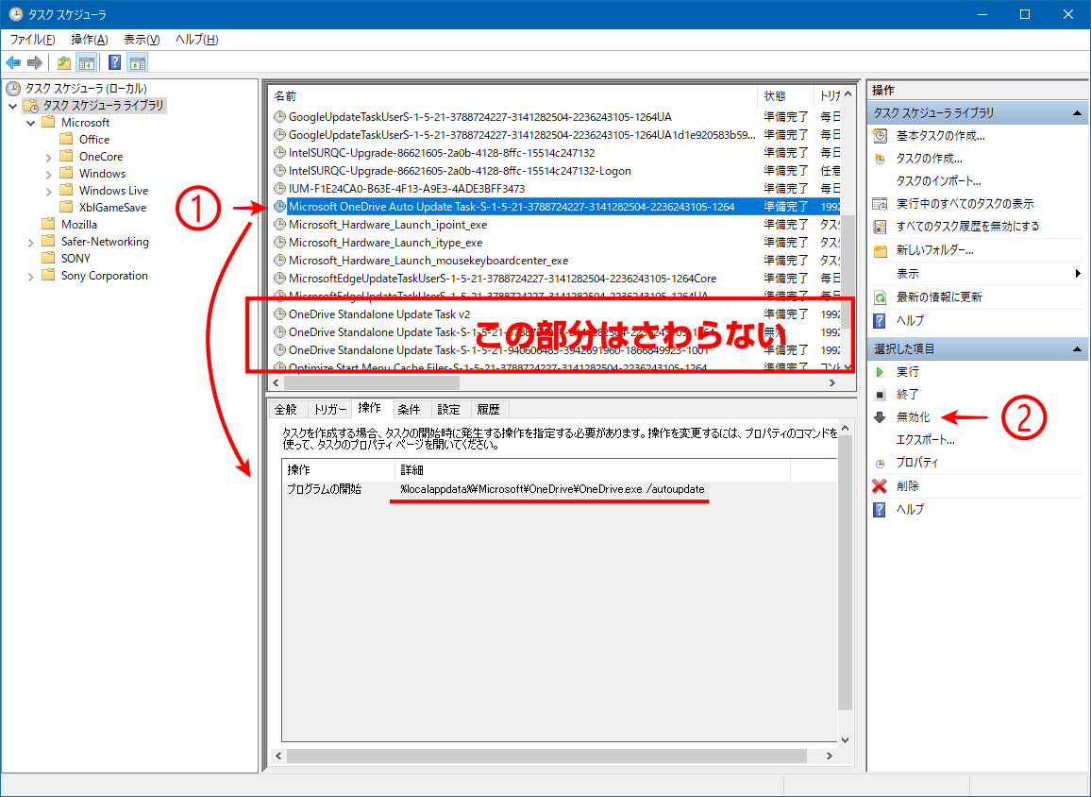This screenshot has height=797, width=1091.
Task: Toggle the console tree pane toolbar icon
Action: click(86, 63)
